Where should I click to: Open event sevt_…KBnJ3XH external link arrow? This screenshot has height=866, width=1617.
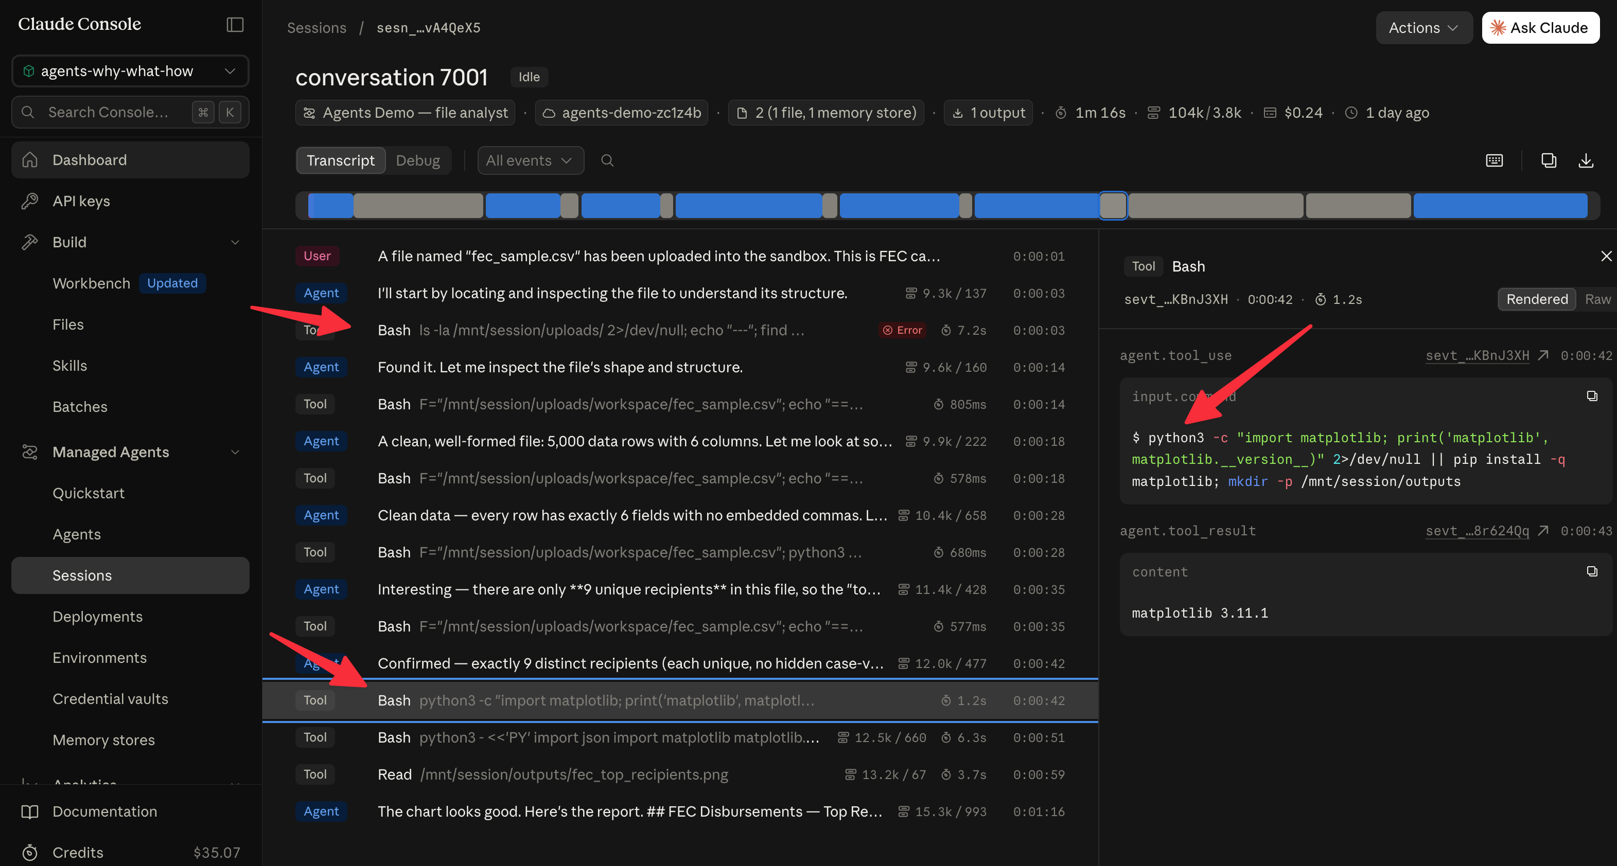(1543, 355)
